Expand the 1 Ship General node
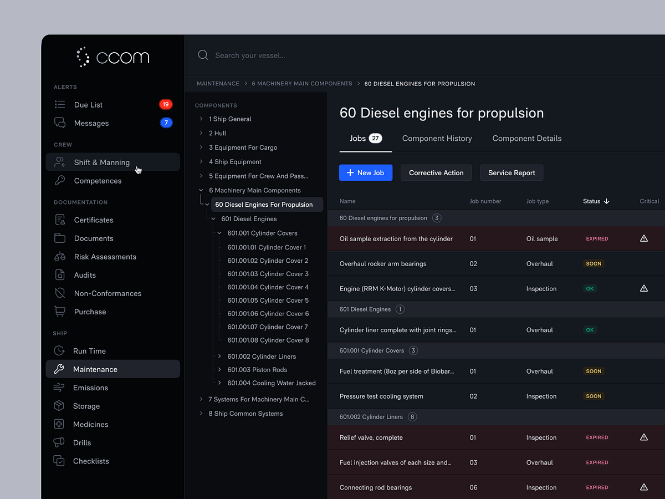The width and height of the screenshot is (665, 499). click(201, 119)
